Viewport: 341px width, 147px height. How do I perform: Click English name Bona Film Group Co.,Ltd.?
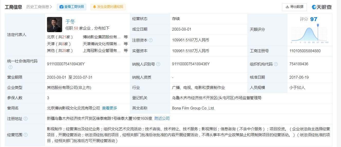point(193,108)
